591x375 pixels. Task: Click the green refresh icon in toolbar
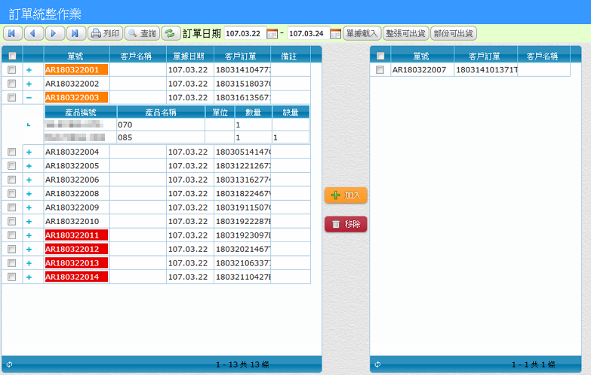coord(171,33)
